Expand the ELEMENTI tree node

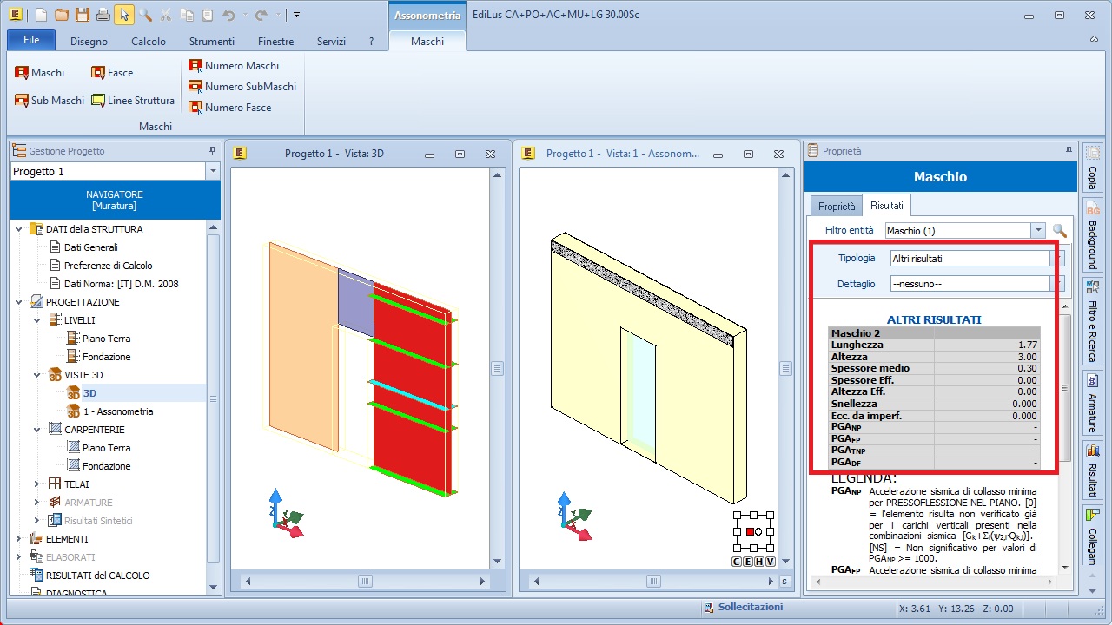coord(18,539)
